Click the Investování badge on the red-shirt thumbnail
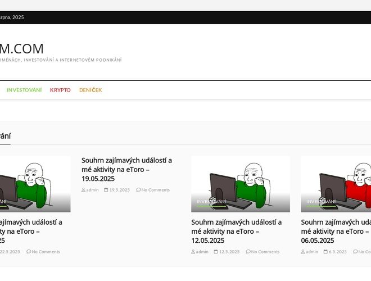 pyautogui.click(x=321, y=201)
